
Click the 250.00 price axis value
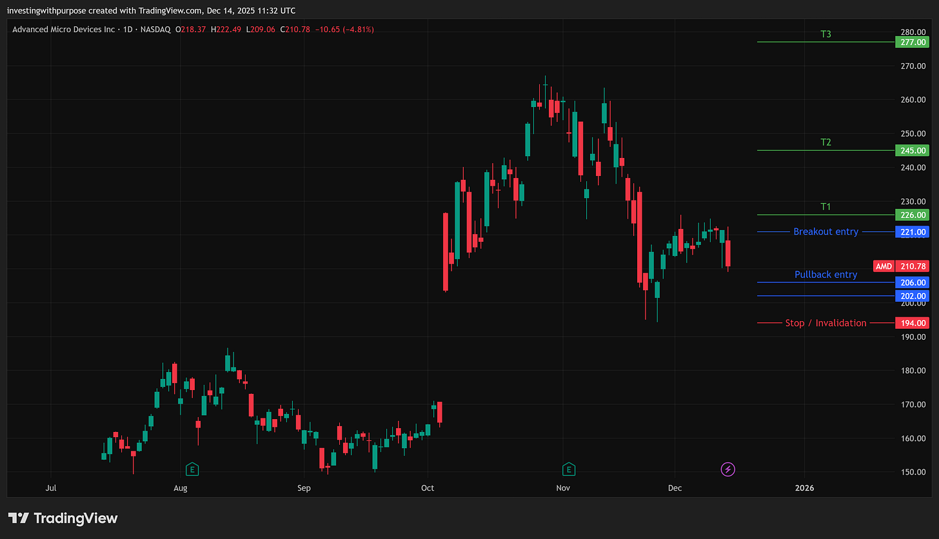click(x=913, y=133)
